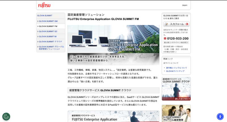Image resolution: width=227 pixels, height=122 pixels.
Task: Click the bottom 経営管理クラウドサービス banner
Action: click(x=113, y=116)
